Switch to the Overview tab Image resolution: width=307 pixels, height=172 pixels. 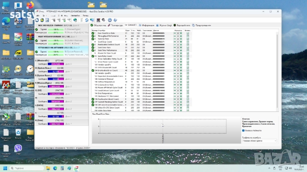98,25
